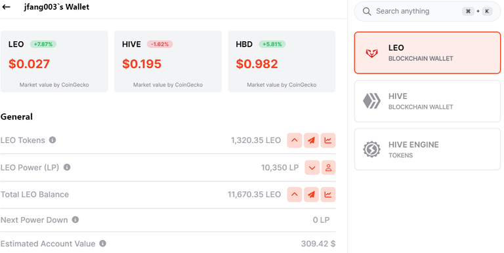Click the 1,320.35 LEO amount
504x253 pixels.
coord(256,140)
